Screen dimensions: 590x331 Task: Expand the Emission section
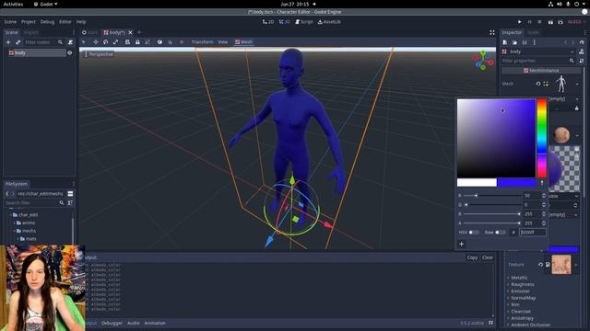click(x=520, y=291)
